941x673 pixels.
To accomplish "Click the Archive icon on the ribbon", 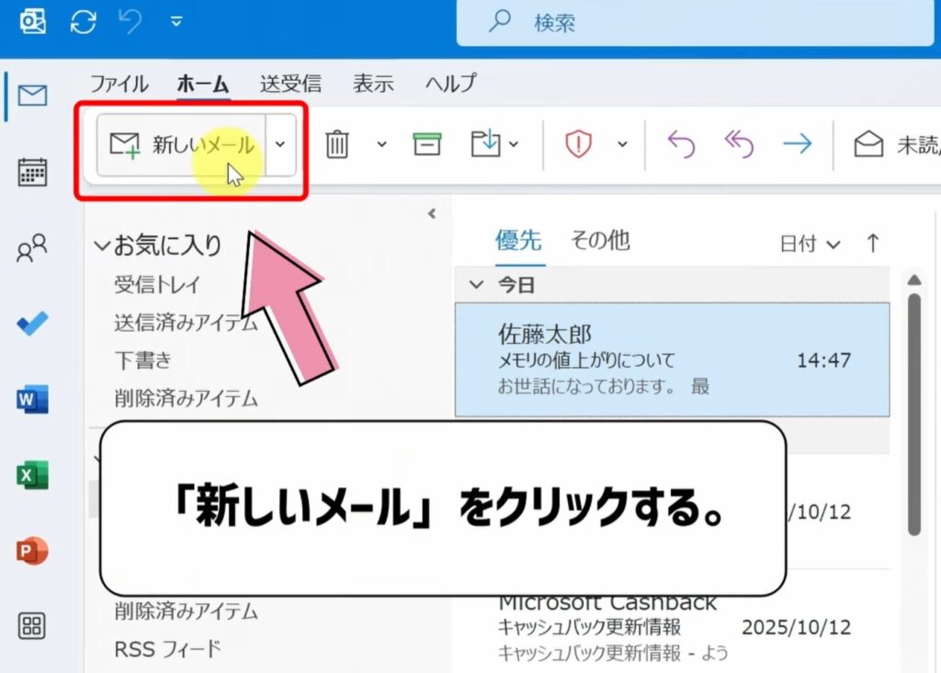I will (x=426, y=145).
